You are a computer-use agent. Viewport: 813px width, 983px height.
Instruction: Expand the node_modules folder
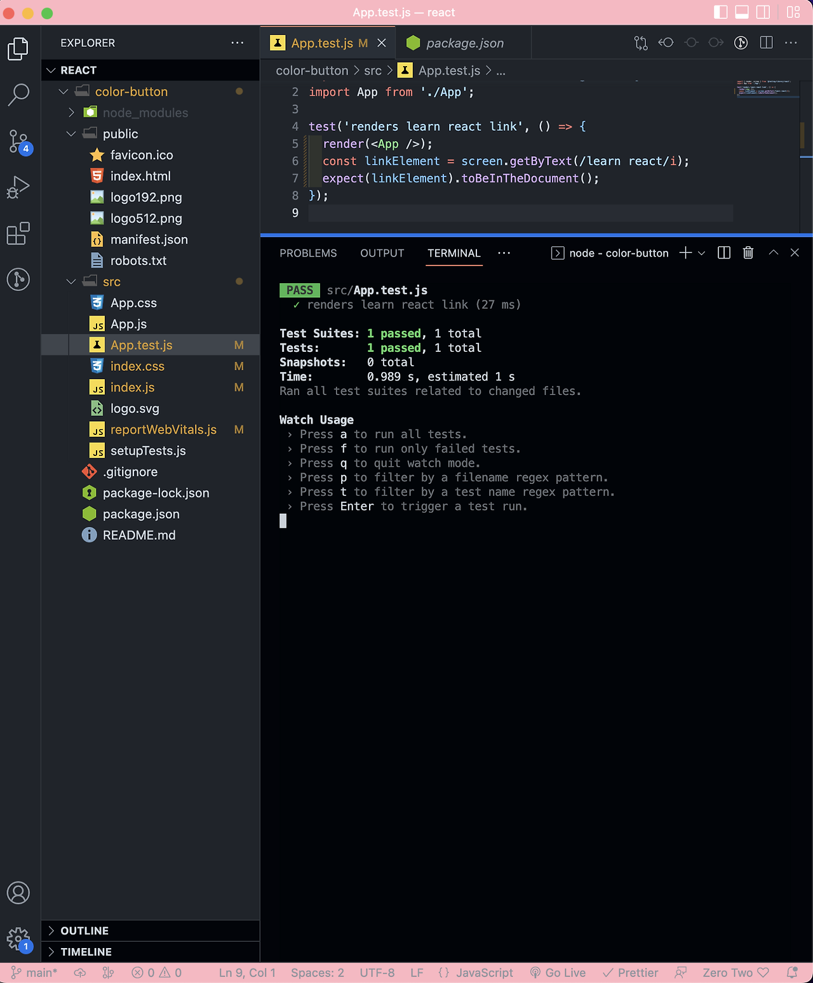coord(151,112)
